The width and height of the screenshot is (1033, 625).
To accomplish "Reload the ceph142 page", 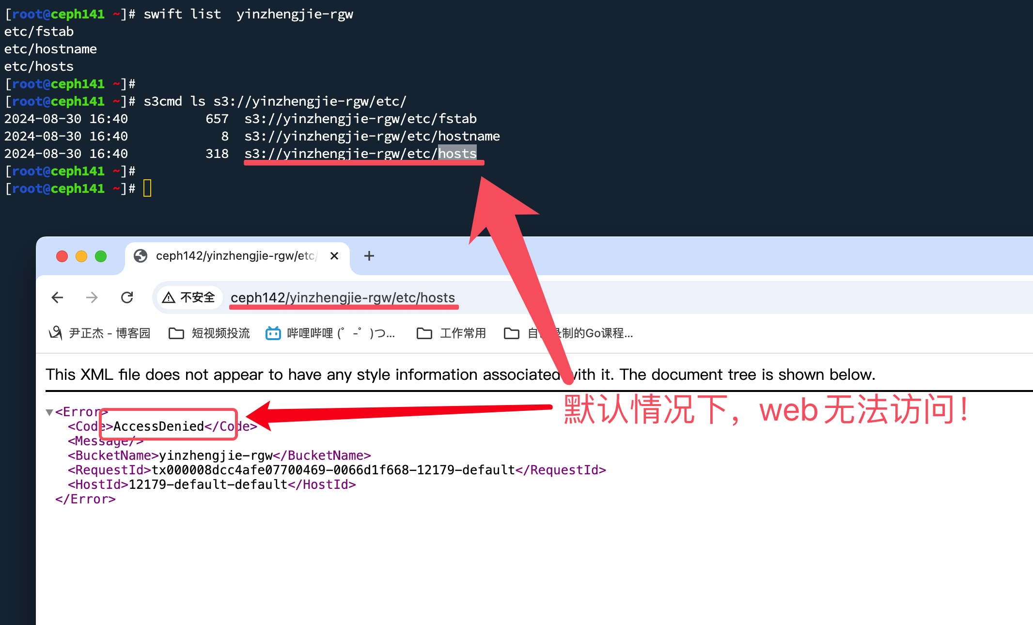I will [x=127, y=297].
